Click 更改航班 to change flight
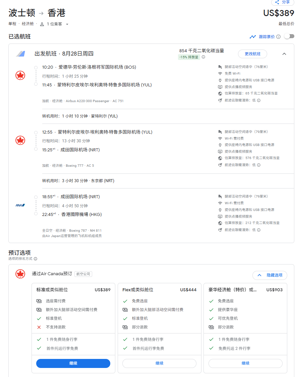Viewport: 297px width, 377px height. click(252, 54)
